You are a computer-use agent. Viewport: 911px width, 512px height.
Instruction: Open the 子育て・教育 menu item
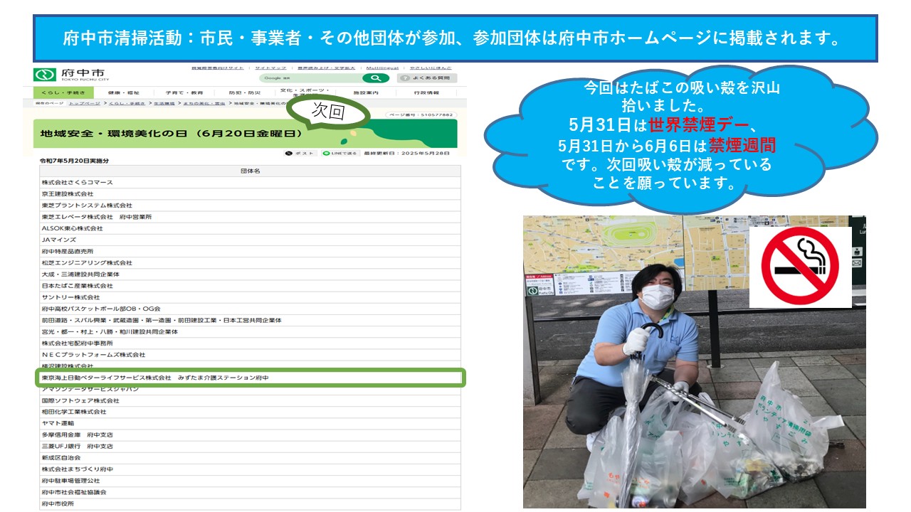click(x=184, y=92)
